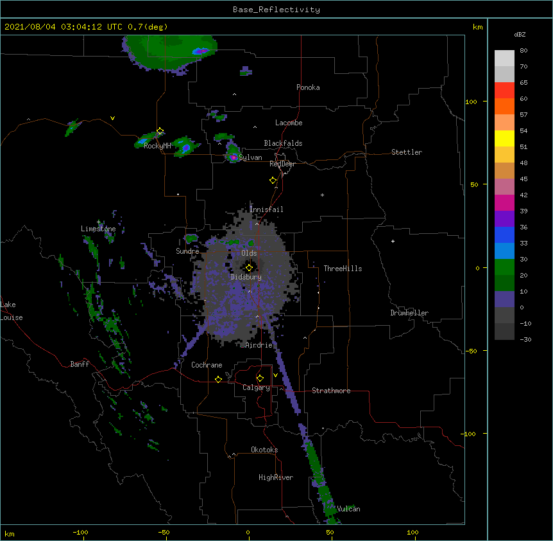Select the yellow swatch between 54 and 51 dBZ

[x=504, y=138]
